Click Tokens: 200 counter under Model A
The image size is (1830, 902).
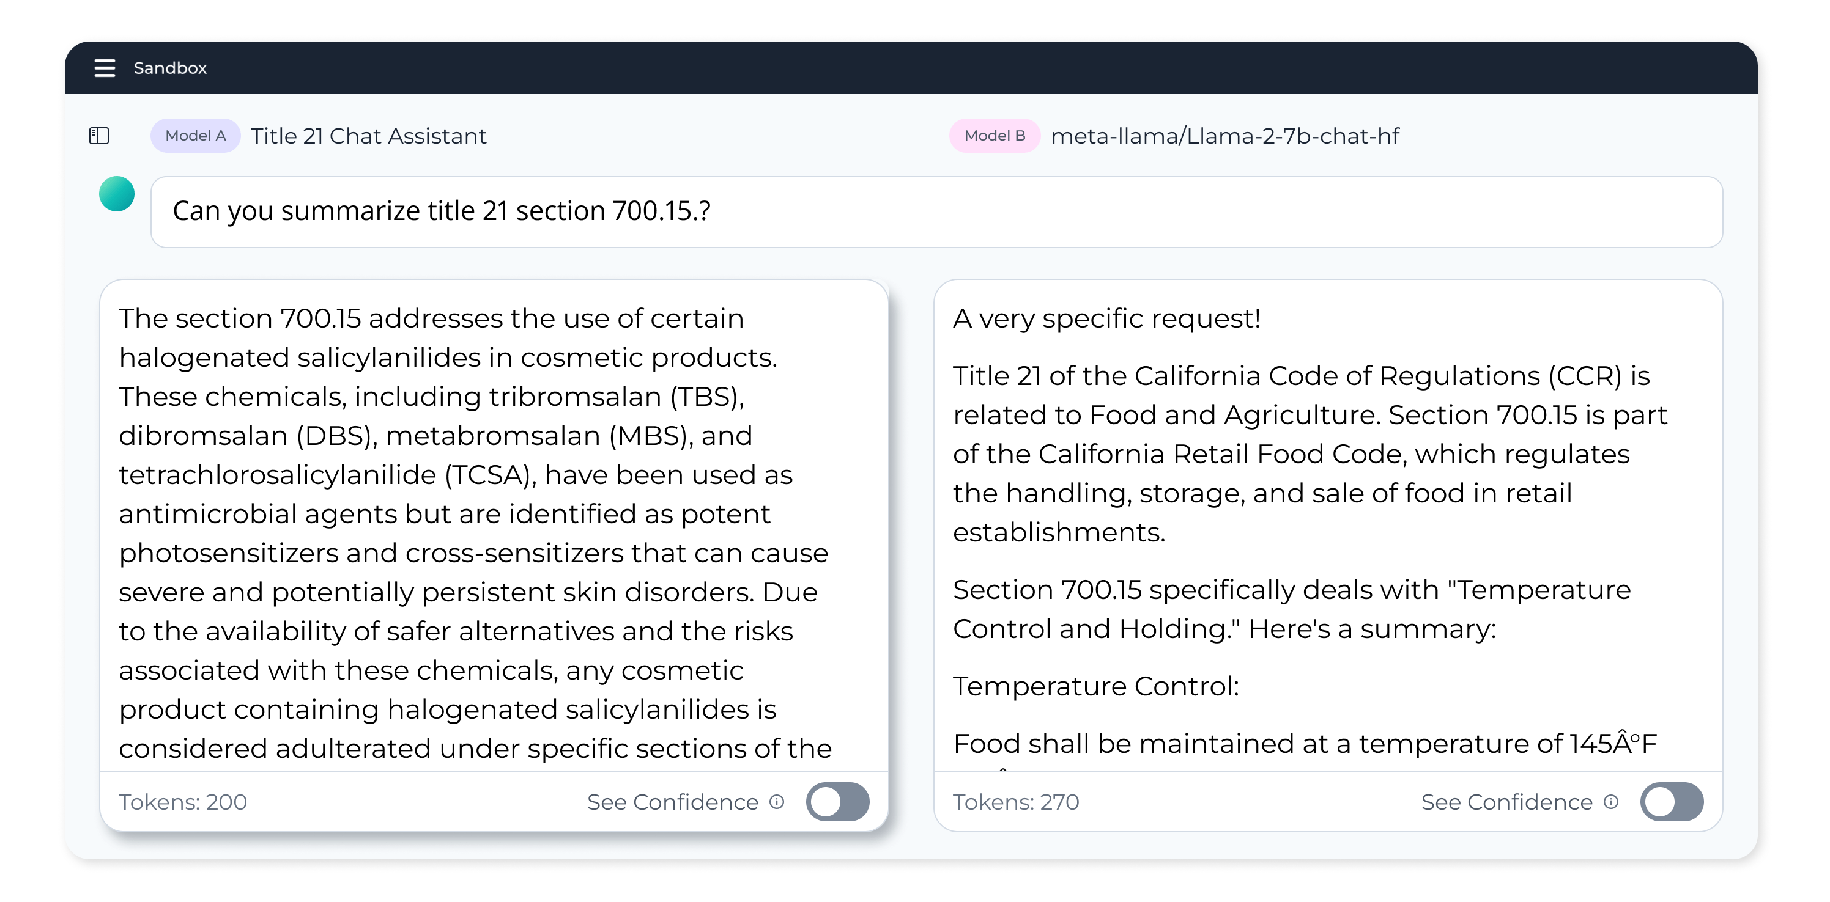tap(183, 801)
